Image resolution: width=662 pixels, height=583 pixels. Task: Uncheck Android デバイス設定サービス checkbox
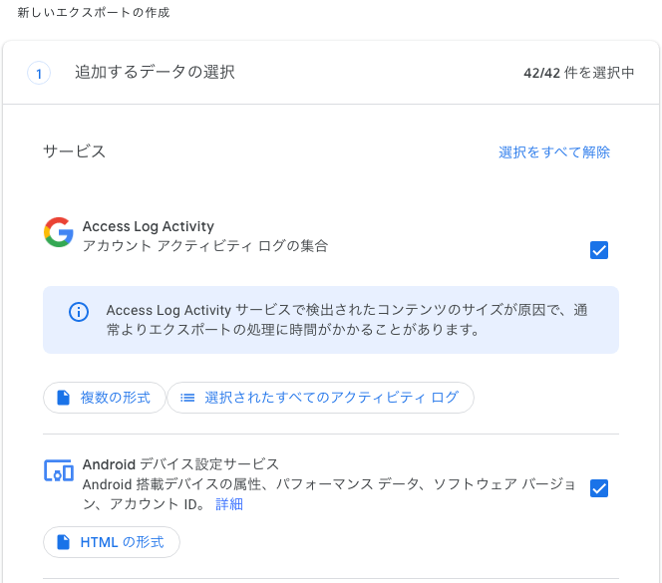(598, 488)
